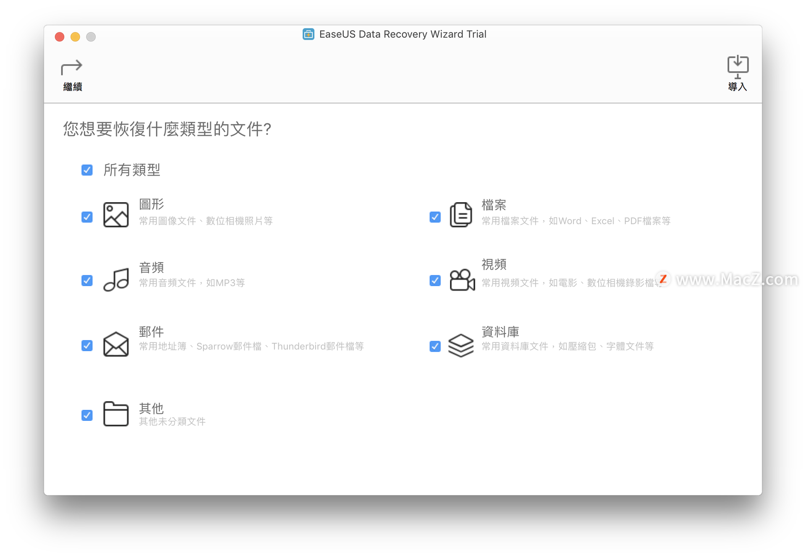Uncheck the 所有類型 checkbox

pyautogui.click(x=87, y=170)
